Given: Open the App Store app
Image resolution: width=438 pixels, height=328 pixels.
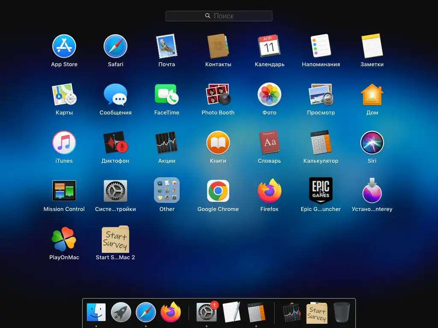Looking at the screenshot, I should (64, 46).
